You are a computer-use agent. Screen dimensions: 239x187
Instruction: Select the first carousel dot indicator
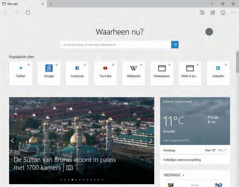61,180
